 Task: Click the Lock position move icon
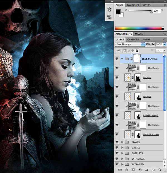click(133, 51)
